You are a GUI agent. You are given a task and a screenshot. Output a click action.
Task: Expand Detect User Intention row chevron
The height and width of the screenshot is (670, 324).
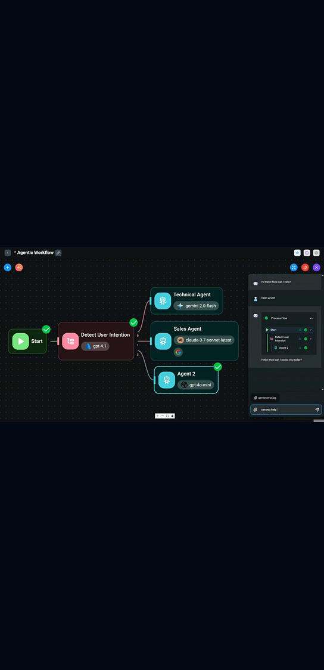coord(311,339)
